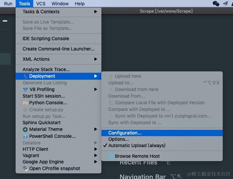Toggle Automatic Upload (always)

tap(162, 145)
